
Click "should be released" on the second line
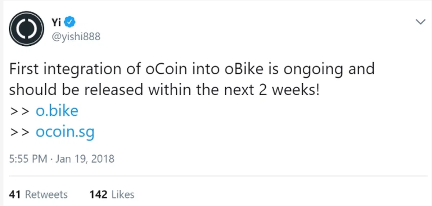[76, 89]
